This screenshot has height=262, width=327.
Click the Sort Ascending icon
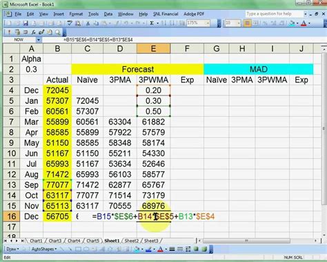[x=164, y=24]
